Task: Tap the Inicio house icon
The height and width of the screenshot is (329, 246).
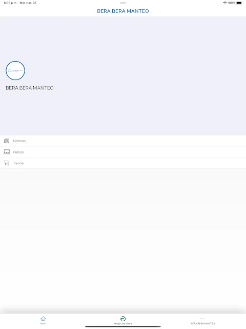Action: point(43,319)
